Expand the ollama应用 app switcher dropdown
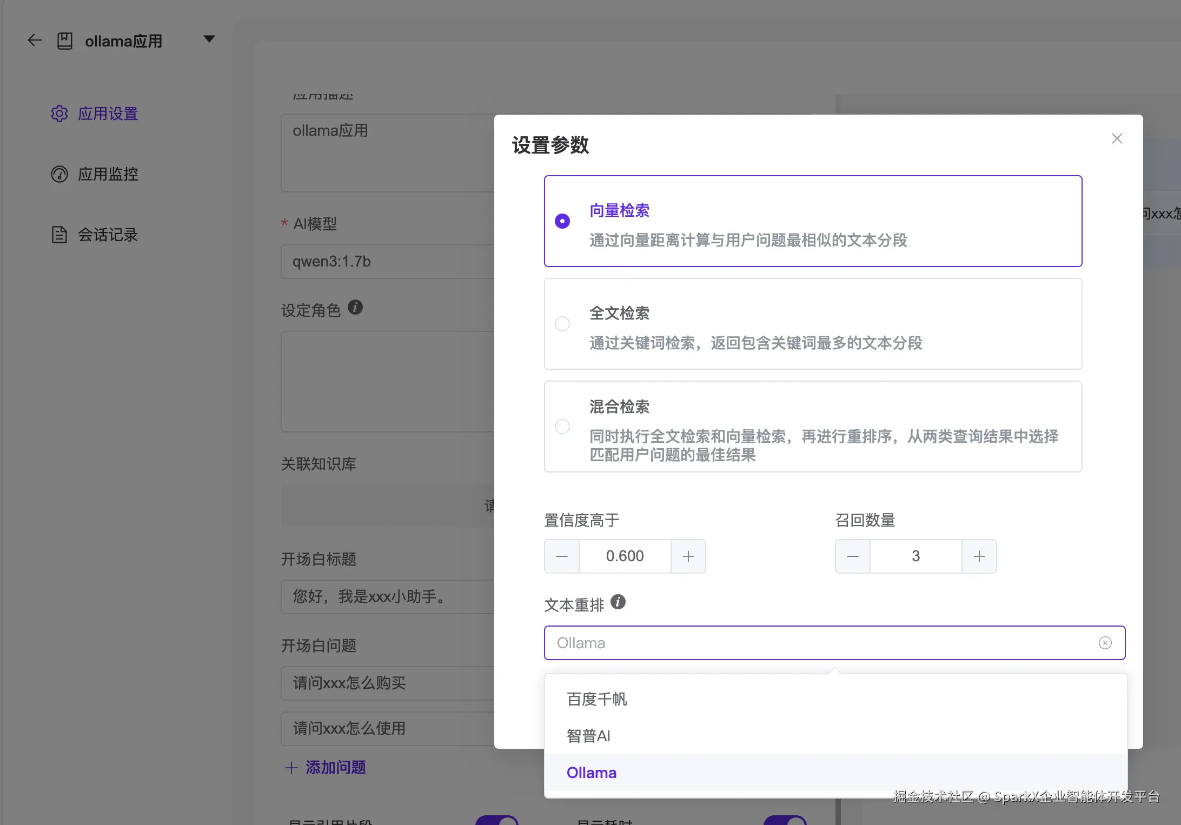 coord(209,39)
